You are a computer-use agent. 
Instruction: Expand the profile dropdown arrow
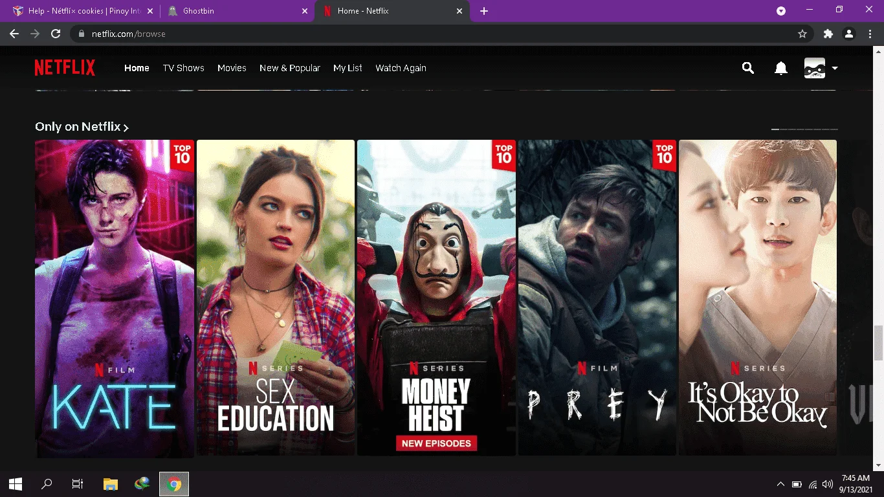[x=835, y=68]
